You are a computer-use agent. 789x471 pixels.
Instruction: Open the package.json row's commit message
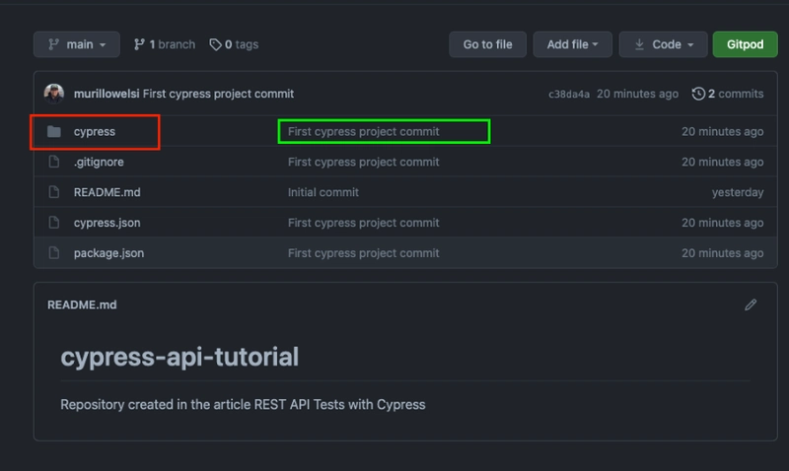click(x=363, y=253)
